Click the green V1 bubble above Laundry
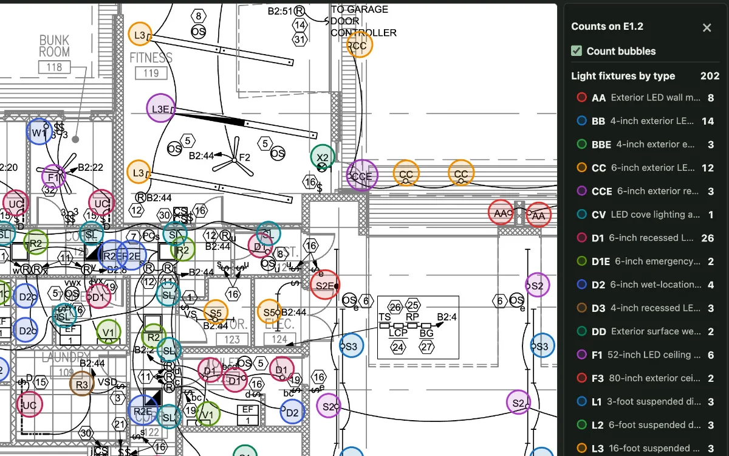The height and width of the screenshot is (456, 729). coord(108,332)
